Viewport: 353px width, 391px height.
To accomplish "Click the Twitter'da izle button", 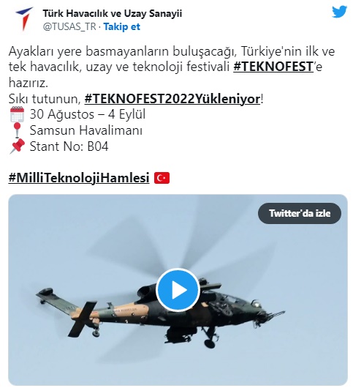I will point(300,213).
